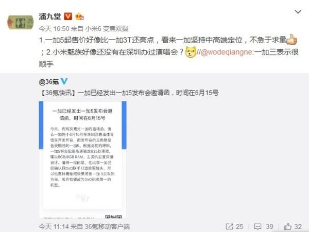Open the 小米6 变焦双摄 source link

coord(107,29)
